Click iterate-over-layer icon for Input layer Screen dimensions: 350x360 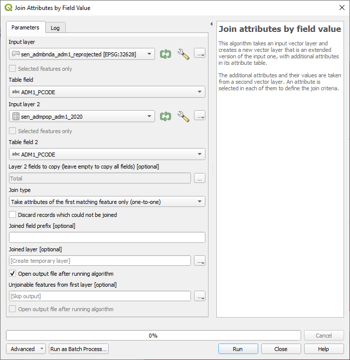pos(166,54)
